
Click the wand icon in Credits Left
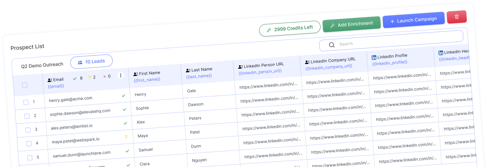[269, 30]
